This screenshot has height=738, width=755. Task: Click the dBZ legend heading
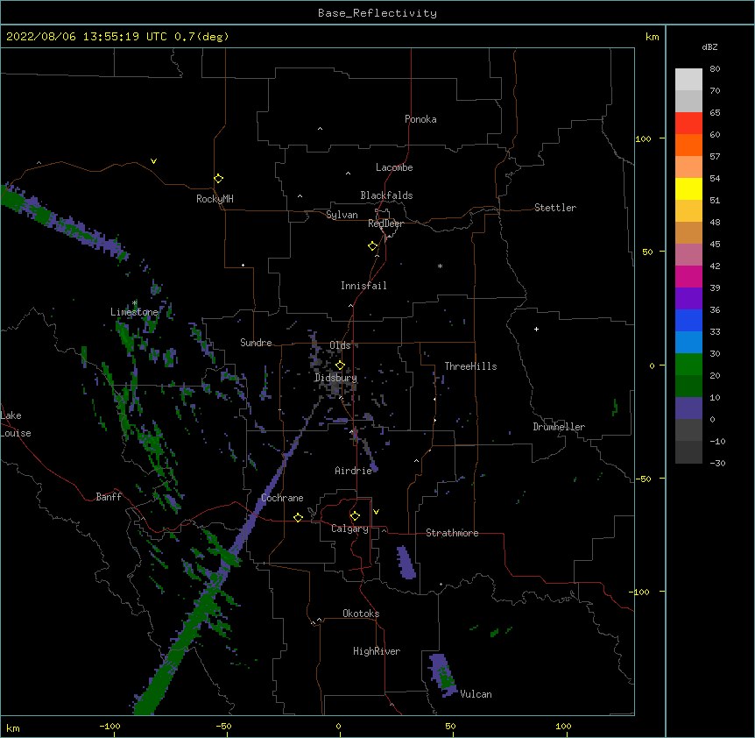click(x=709, y=46)
